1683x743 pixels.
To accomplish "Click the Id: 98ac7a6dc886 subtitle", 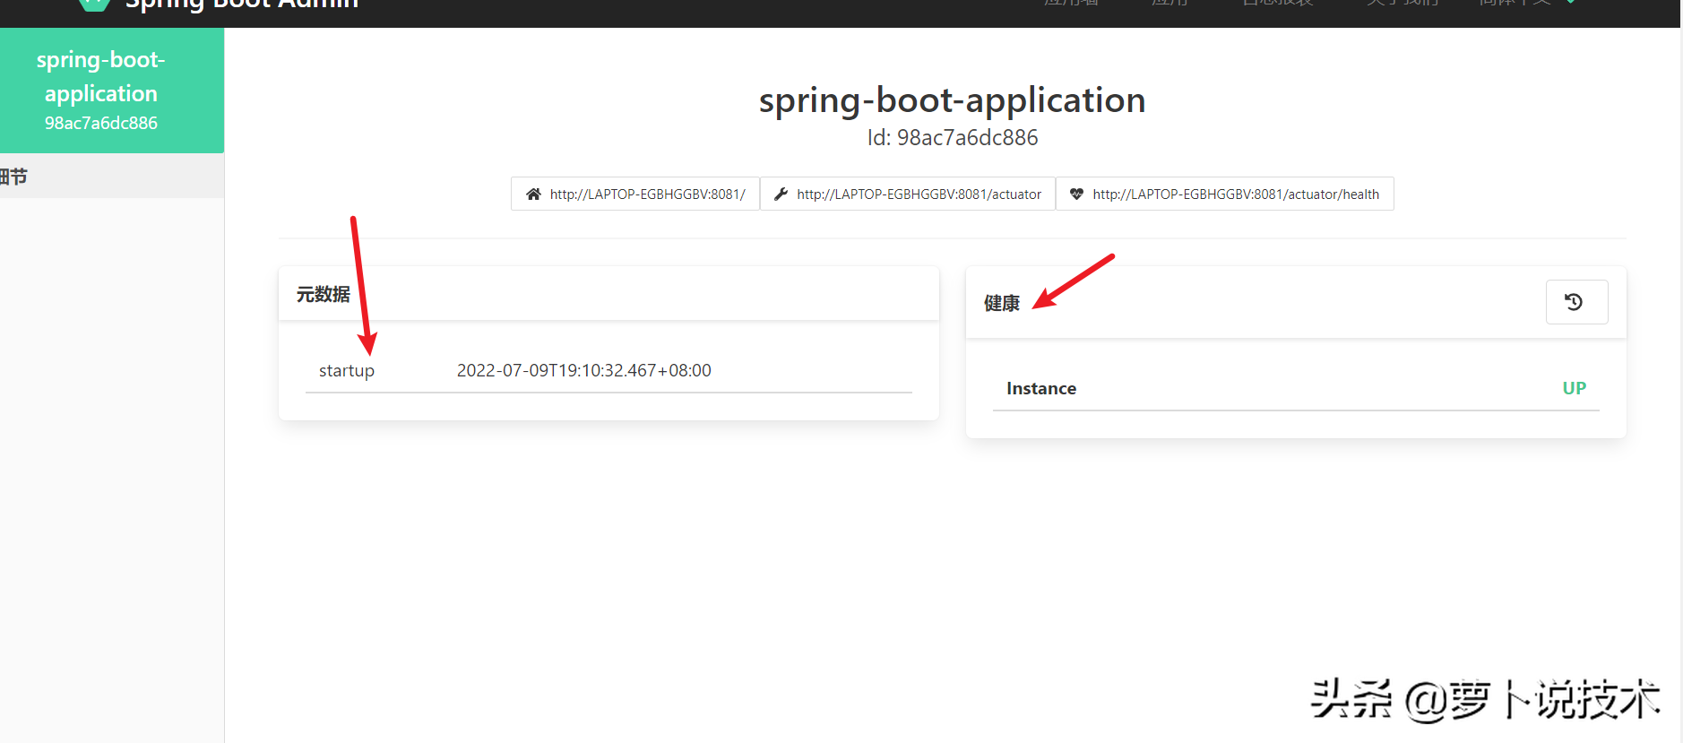I will click(x=953, y=137).
